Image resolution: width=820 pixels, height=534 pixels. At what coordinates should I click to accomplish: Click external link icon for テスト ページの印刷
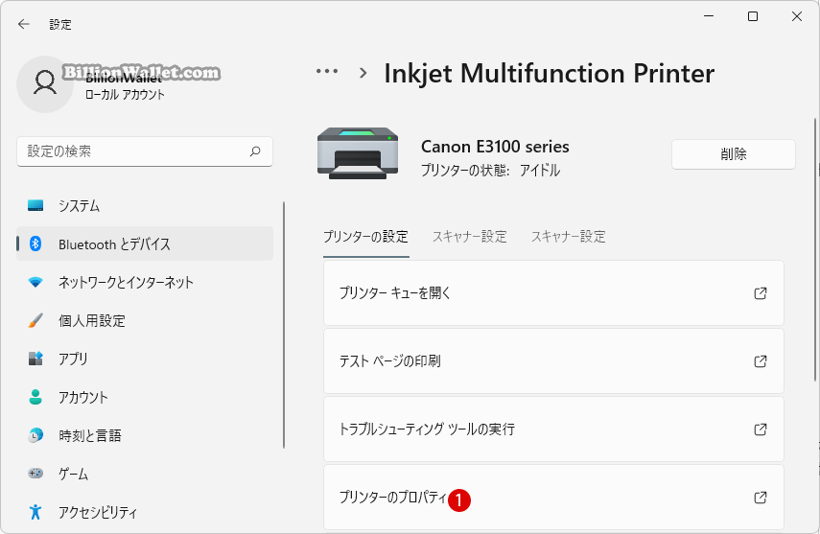point(761,360)
